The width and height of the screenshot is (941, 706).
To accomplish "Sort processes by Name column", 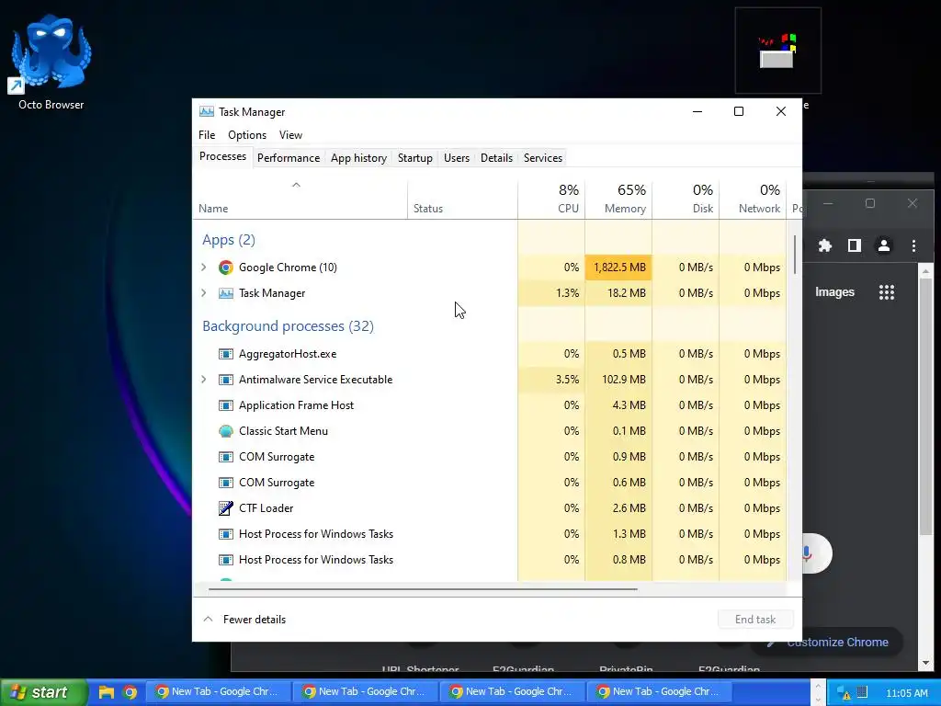I will 300,199.
